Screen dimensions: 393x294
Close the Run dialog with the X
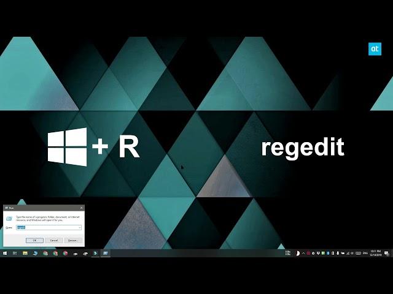point(81,208)
